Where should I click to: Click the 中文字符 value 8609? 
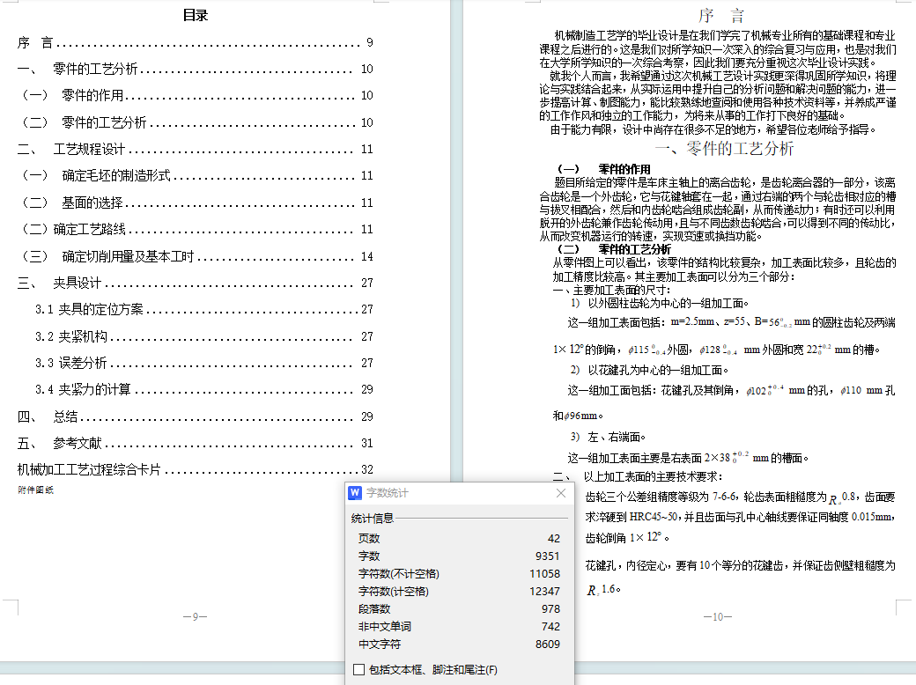tap(547, 644)
